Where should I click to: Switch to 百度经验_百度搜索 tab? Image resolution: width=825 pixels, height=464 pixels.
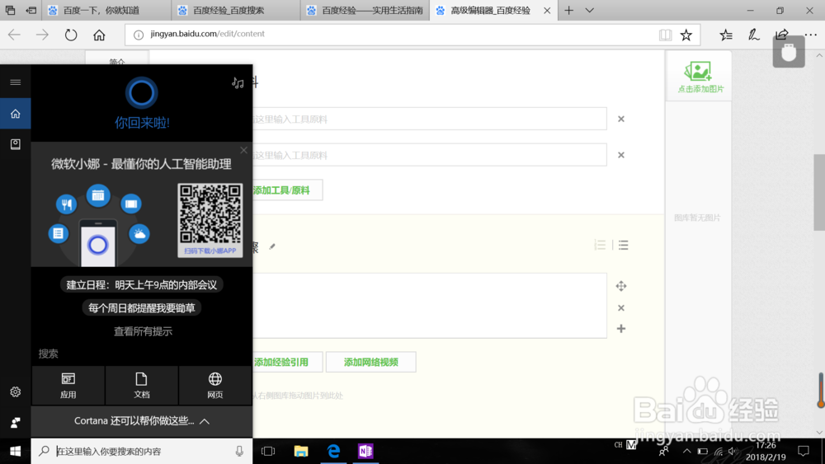(x=236, y=10)
